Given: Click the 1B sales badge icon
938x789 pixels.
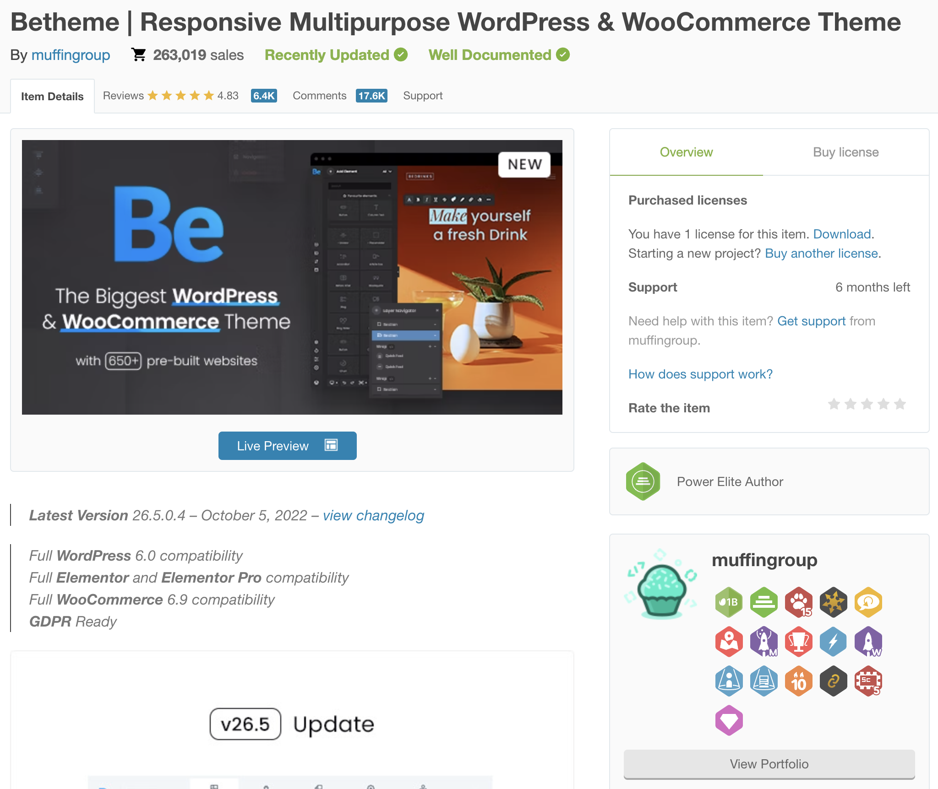Looking at the screenshot, I should pyautogui.click(x=729, y=602).
